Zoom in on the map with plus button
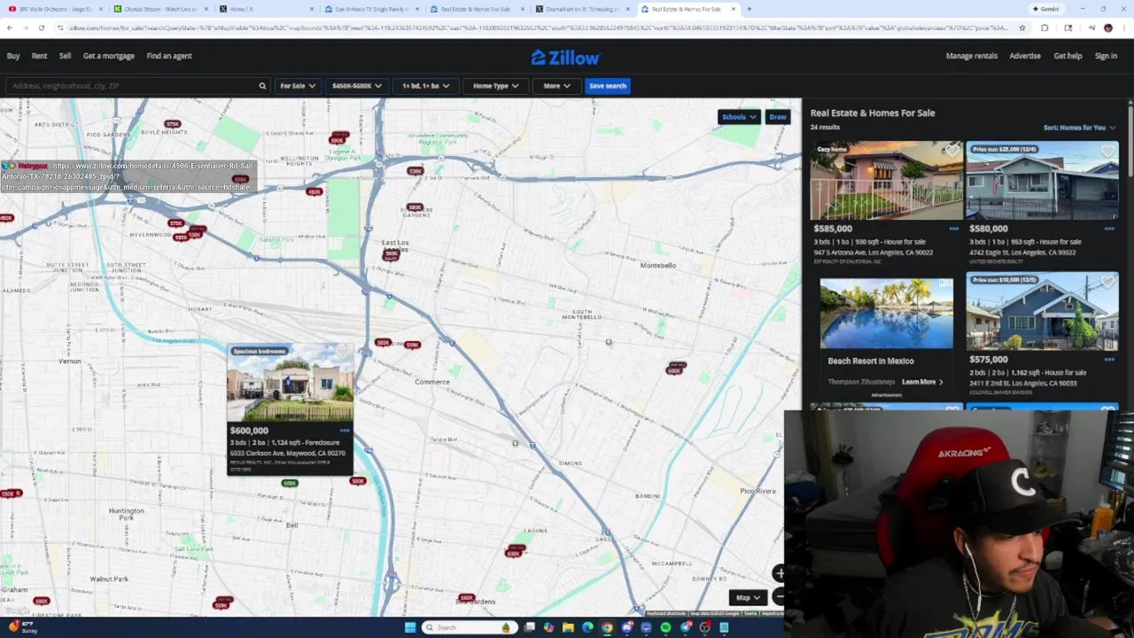The width and height of the screenshot is (1134, 638). [779, 573]
